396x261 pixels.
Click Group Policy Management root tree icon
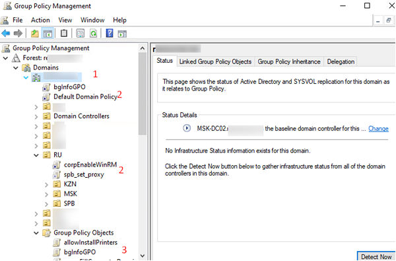click(x=6, y=48)
